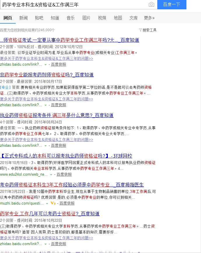Click the V3 credibility badge icon
The image size is (201, 253).
(x=53, y=203)
